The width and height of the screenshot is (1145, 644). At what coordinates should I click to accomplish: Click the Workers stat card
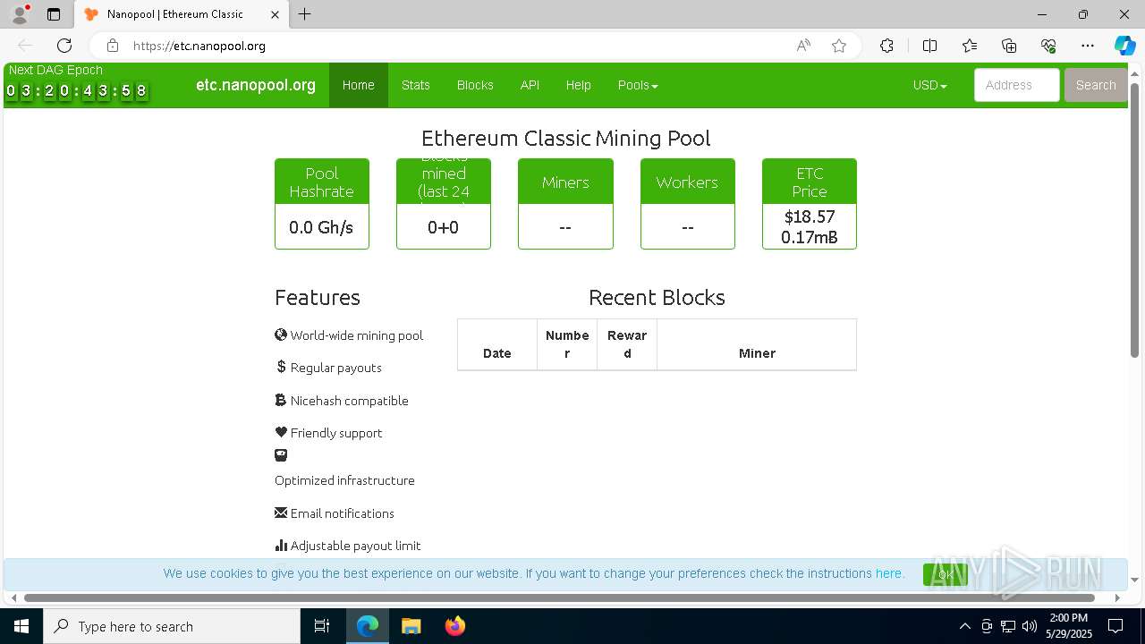click(688, 204)
